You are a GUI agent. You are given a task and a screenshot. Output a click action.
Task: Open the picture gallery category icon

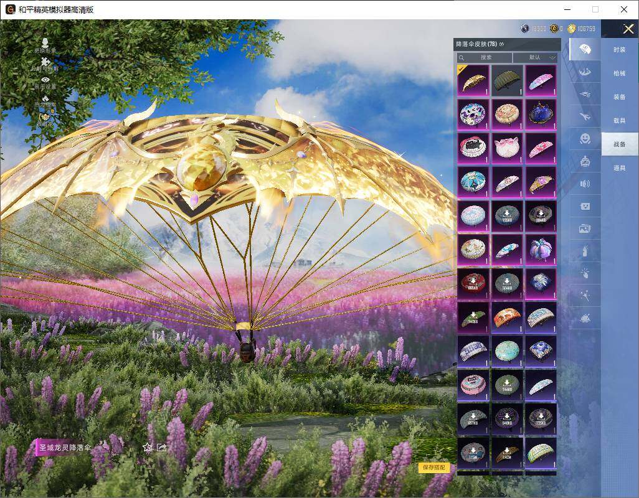click(x=585, y=228)
